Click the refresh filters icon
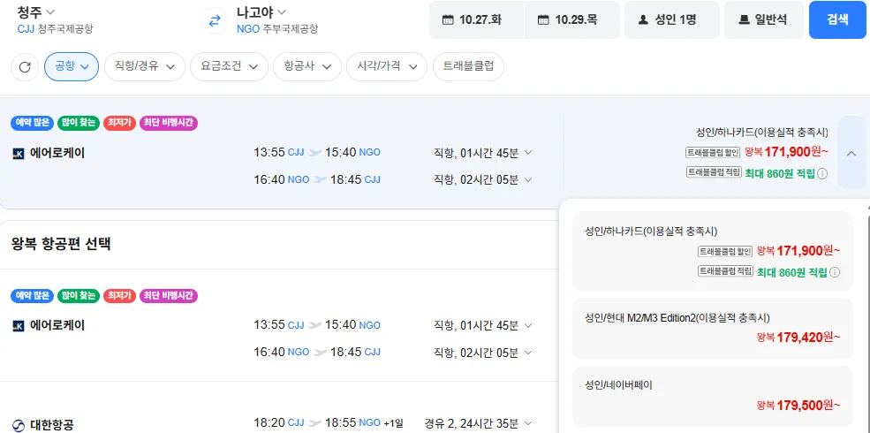 25,67
